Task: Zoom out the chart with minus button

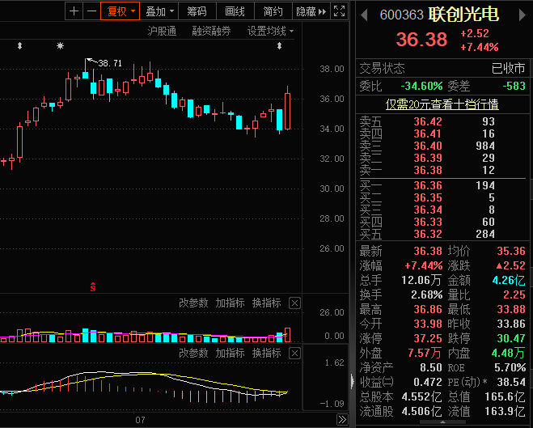Action: 91,11
